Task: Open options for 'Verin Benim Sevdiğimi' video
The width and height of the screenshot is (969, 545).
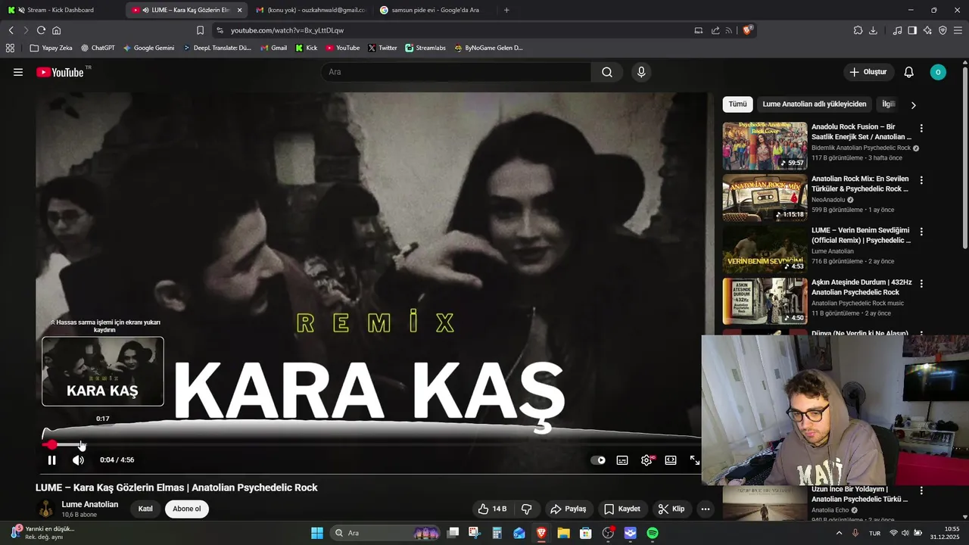Action: click(921, 232)
